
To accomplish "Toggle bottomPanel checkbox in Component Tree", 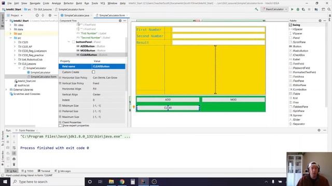I will pos(74,42).
